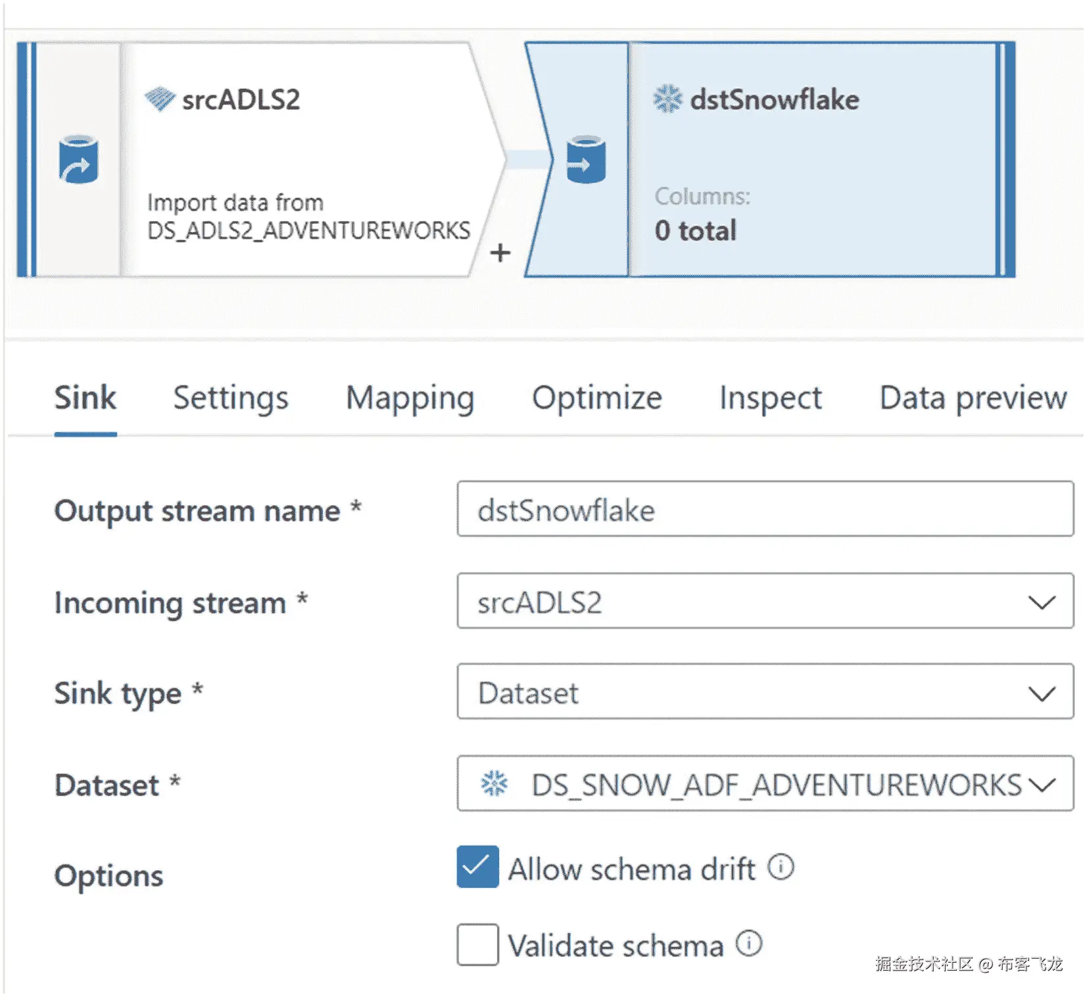Select the Sink tab
The height and width of the screenshot is (997, 1087).
85,398
